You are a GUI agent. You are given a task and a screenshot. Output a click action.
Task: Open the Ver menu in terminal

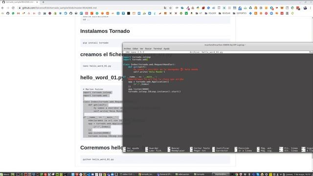click(141, 49)
